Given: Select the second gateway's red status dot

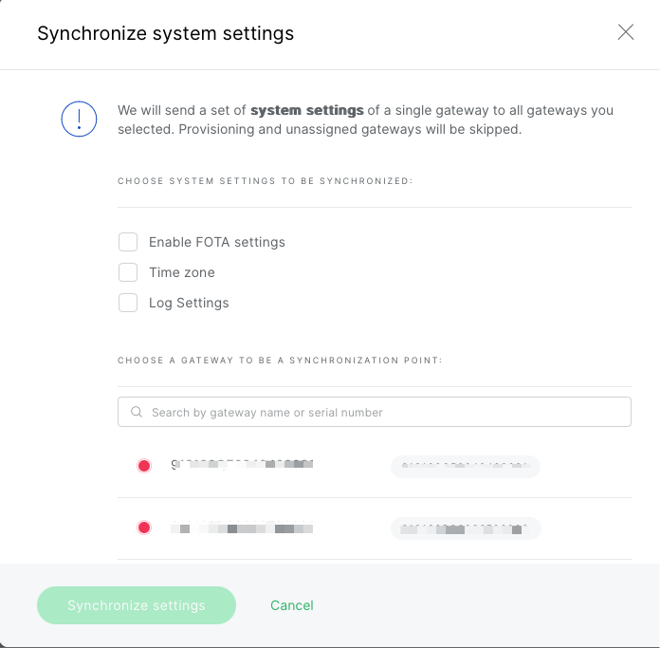Looking at the screenshot, I should (x=144, y=528).
